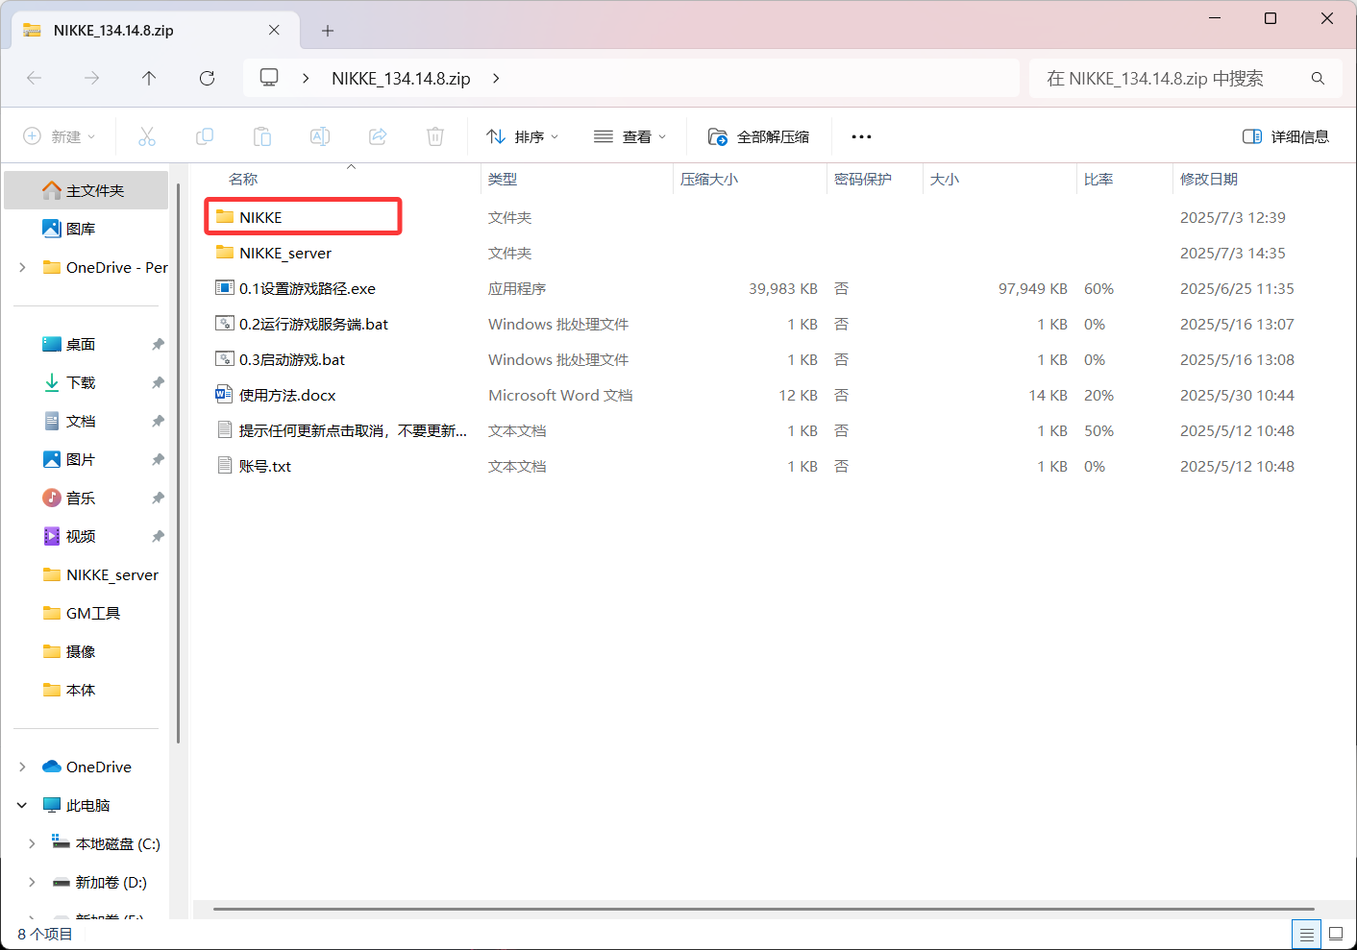Open the 新建 dropdown menu
Screen dimensions: 1357x950
(x=60, y=136)
